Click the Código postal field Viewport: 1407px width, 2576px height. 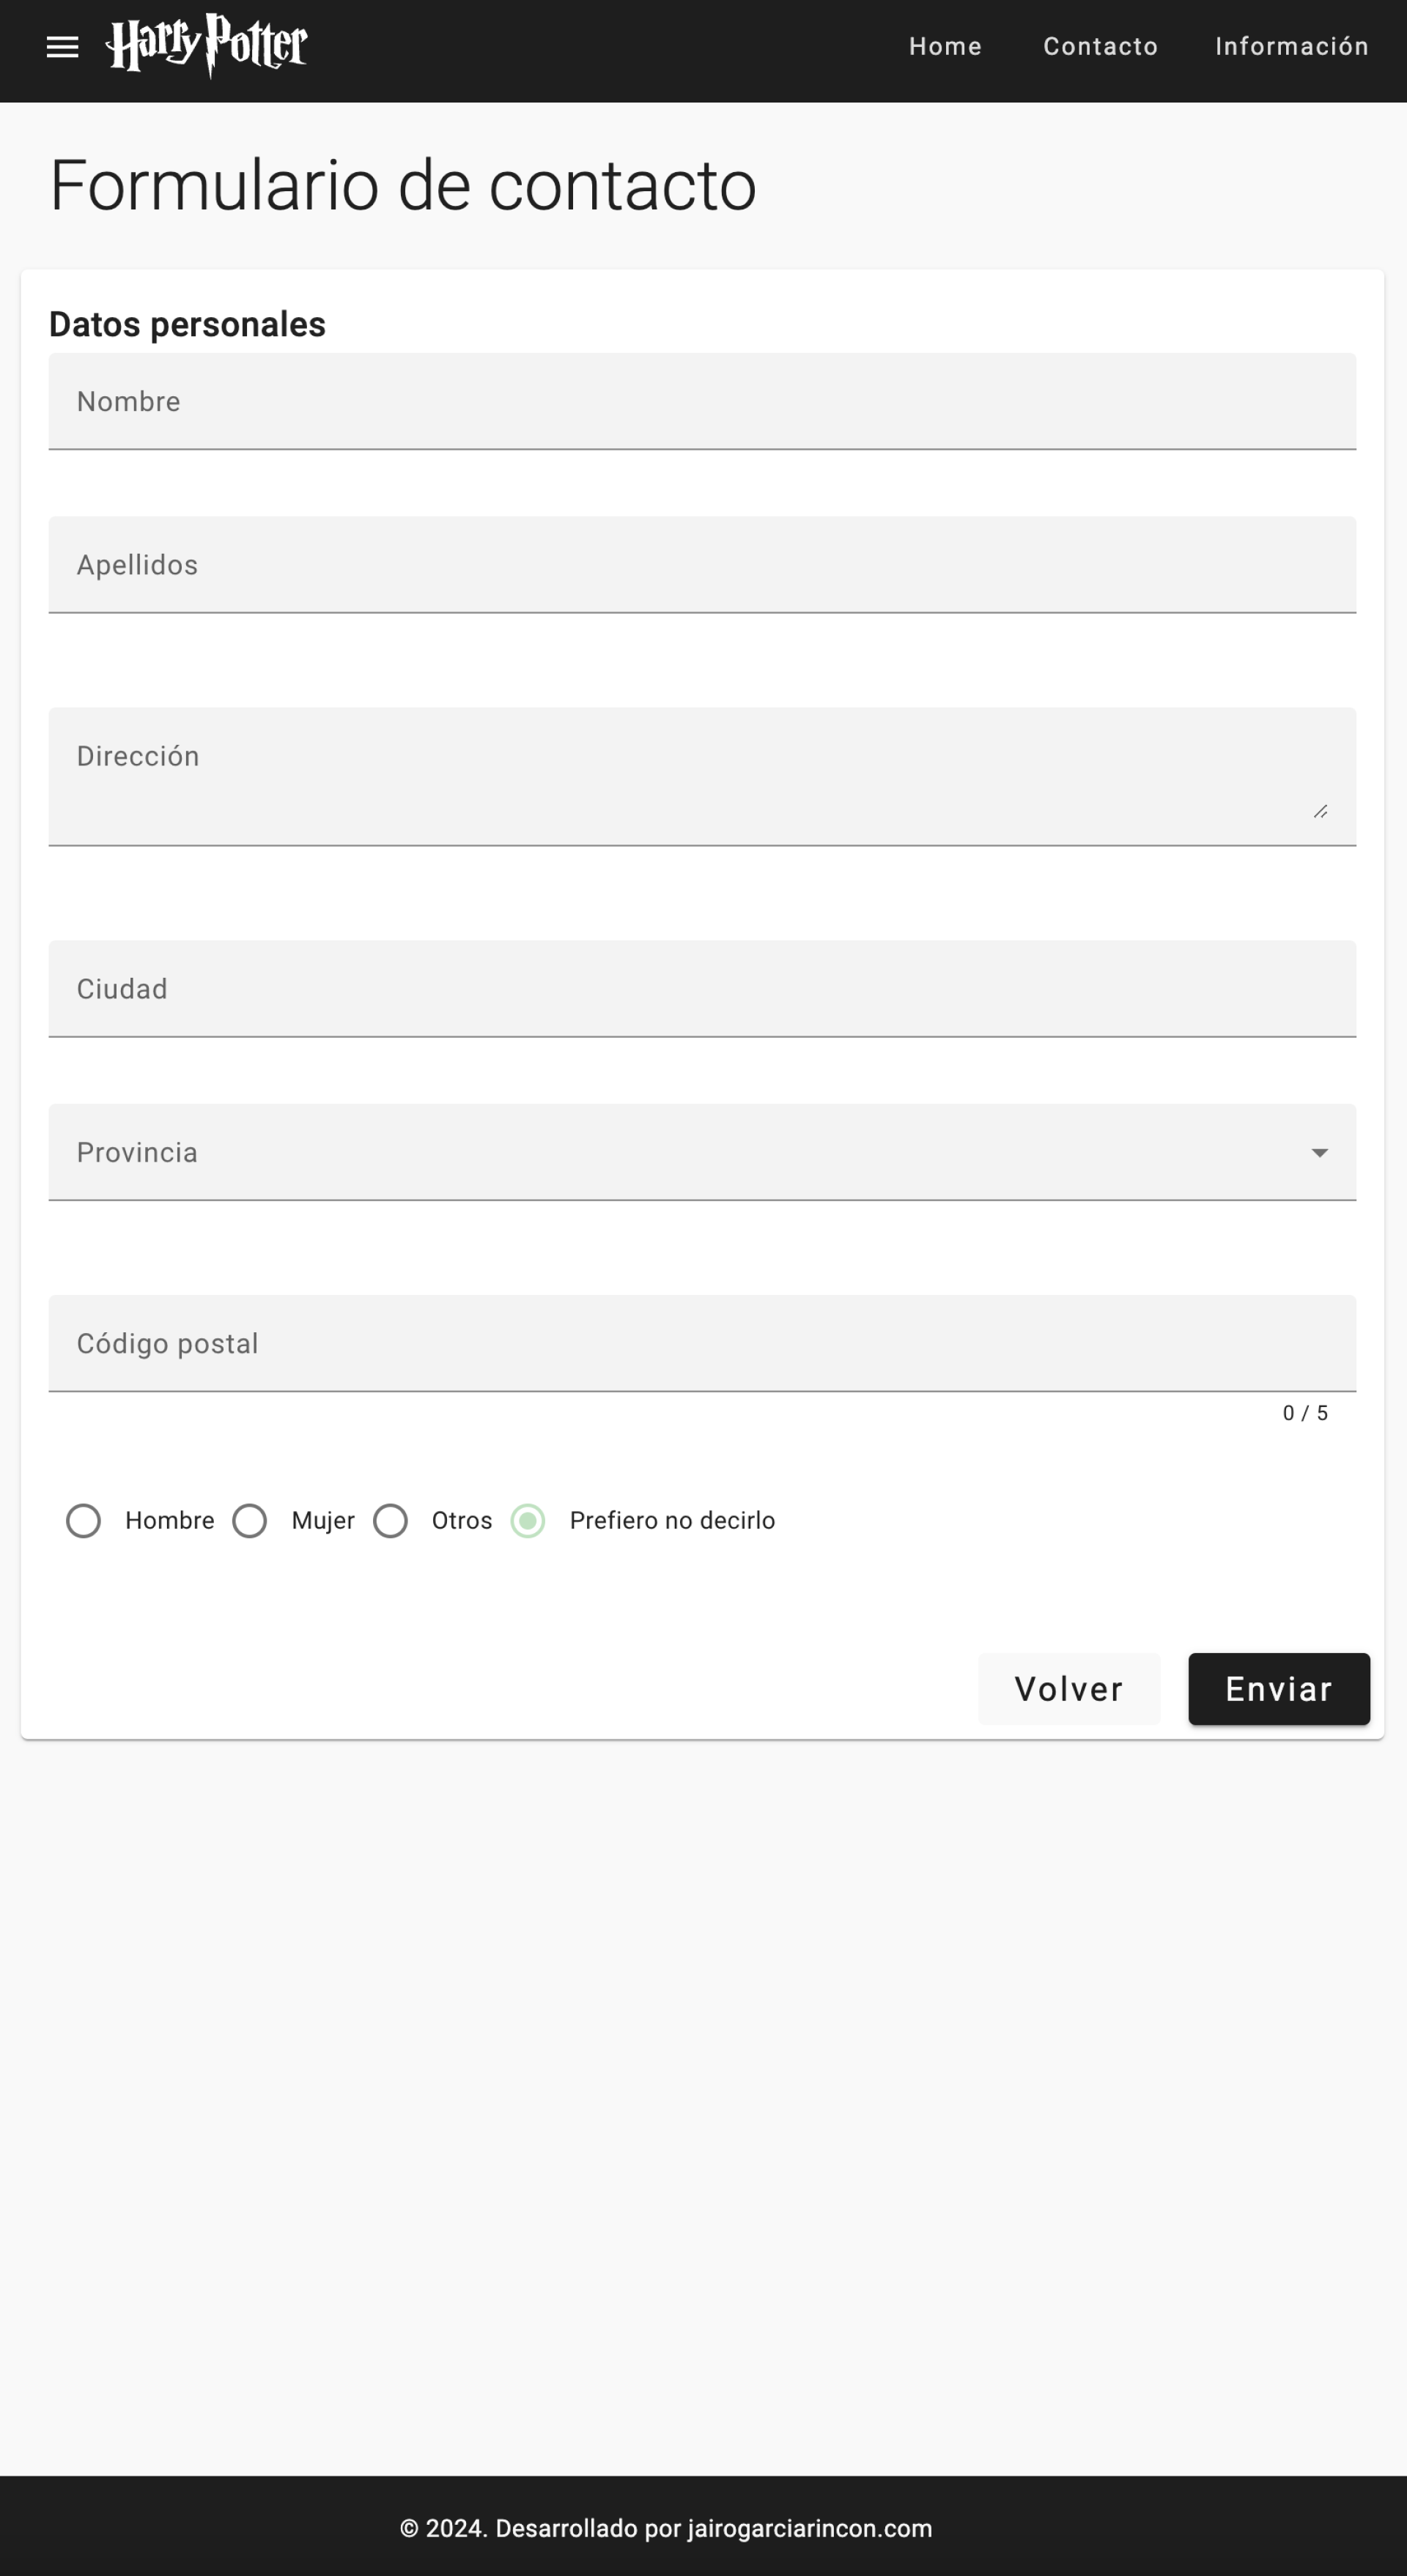(x=701, y=1344)
